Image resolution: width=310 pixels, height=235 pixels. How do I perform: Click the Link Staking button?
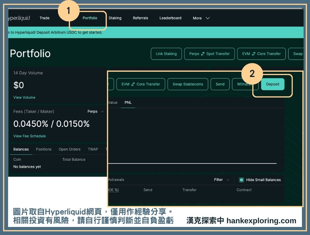point(166,53)
